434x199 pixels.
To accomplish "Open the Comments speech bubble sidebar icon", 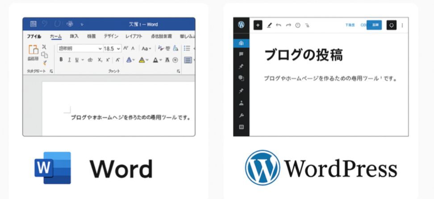I will pos(241,54).
